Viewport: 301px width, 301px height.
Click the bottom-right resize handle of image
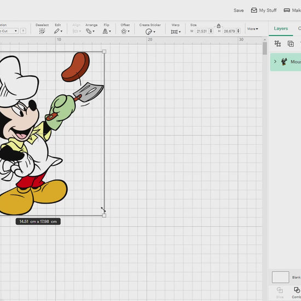click(104, 216)
